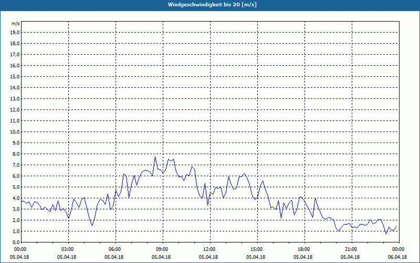Click the "7,0" y-axis label
The width and height of the screenshot is (420, 263).
tap(16, 165)
